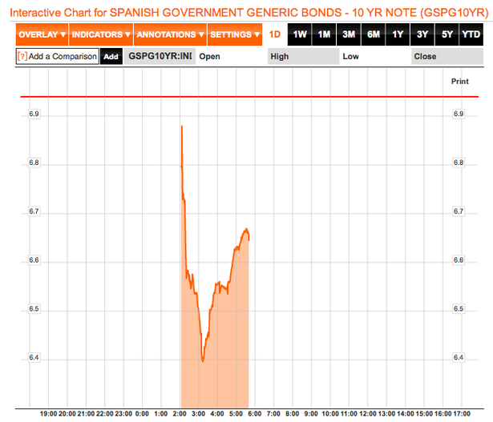Open the OVERLAY dropdown menu

click(x=42, y=34)
